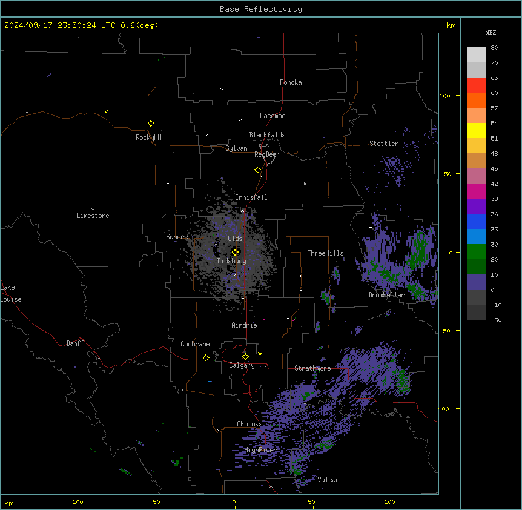Viewport: 522px width, 510px height.
Task: Click the Okotoks label
Action: point(249,424)
